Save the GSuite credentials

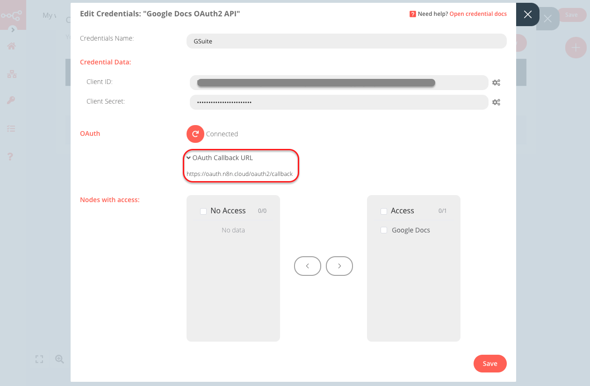tap(490, 364)
